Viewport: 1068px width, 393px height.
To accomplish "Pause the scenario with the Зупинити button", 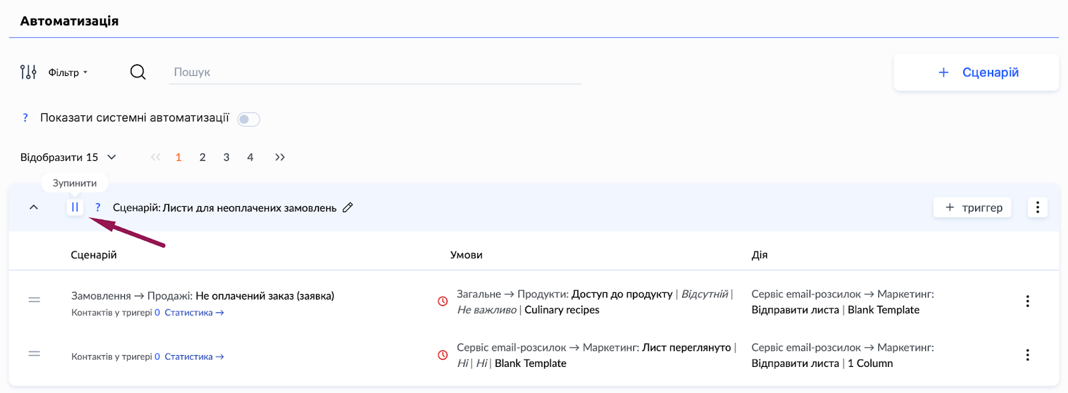I will (75, 208).
